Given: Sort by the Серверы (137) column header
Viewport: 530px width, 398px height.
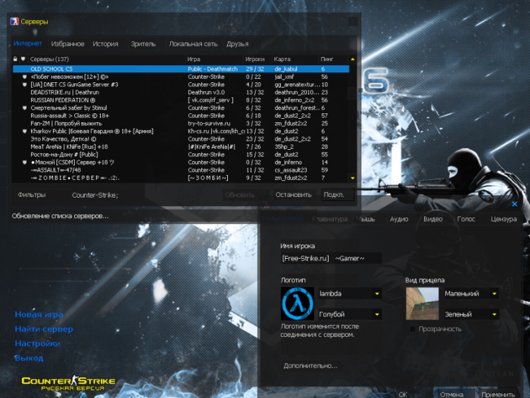Looking at the screenshot, I should [107, 59].
